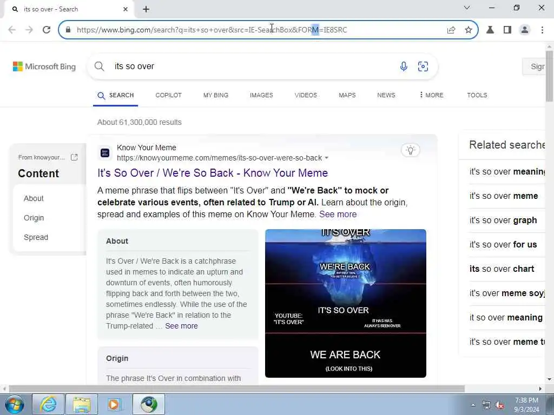Open the Windows Start menu
This screenshot has width=554, height=415.
tap(15, 404)
